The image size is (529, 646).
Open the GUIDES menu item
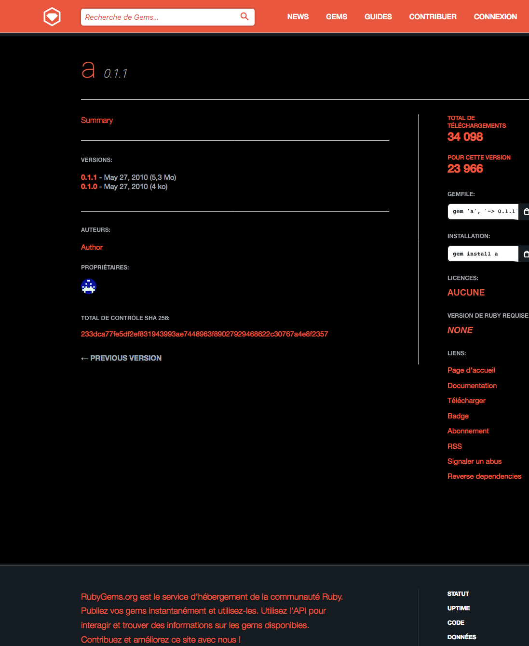point(378,17)
